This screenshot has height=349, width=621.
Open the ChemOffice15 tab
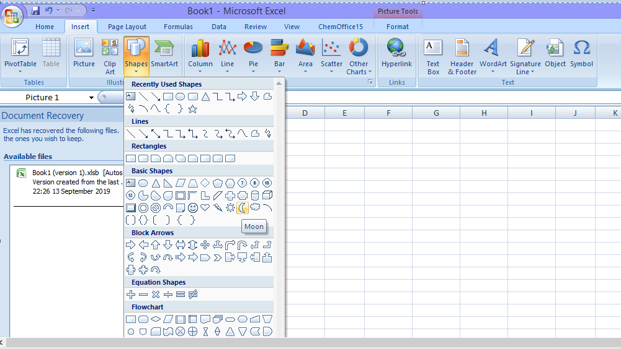(341, 27)
